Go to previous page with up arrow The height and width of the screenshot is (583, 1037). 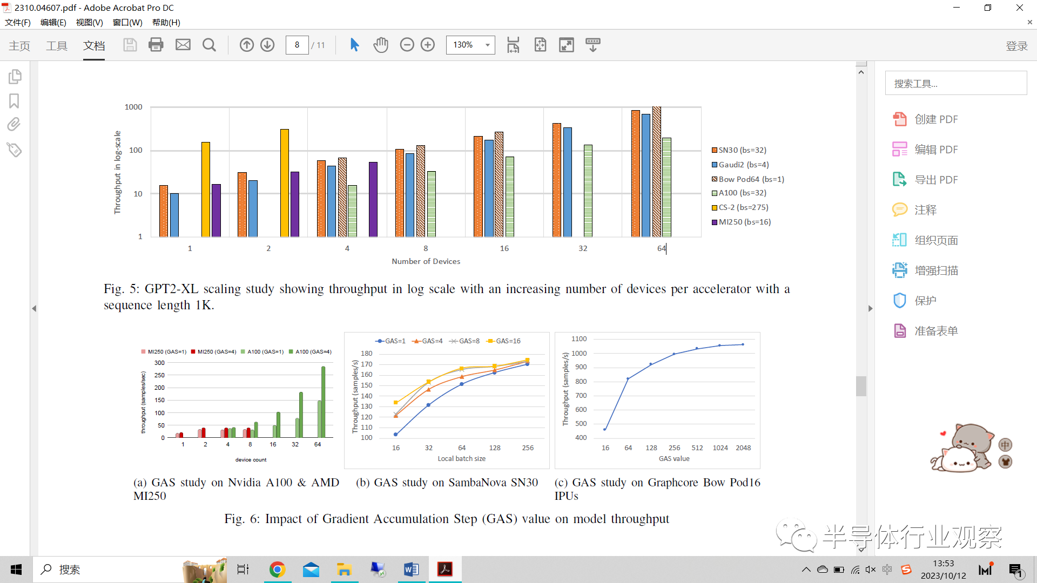click(x=247, y=45)
